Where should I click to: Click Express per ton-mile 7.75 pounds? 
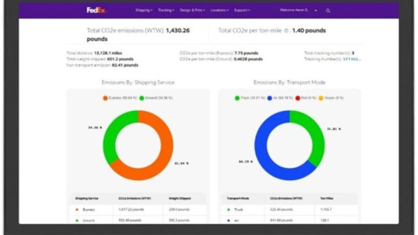(246, 53)
